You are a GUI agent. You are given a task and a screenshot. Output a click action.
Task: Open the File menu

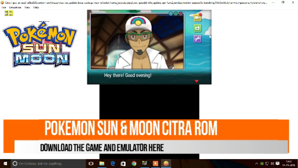click(4, 7)
